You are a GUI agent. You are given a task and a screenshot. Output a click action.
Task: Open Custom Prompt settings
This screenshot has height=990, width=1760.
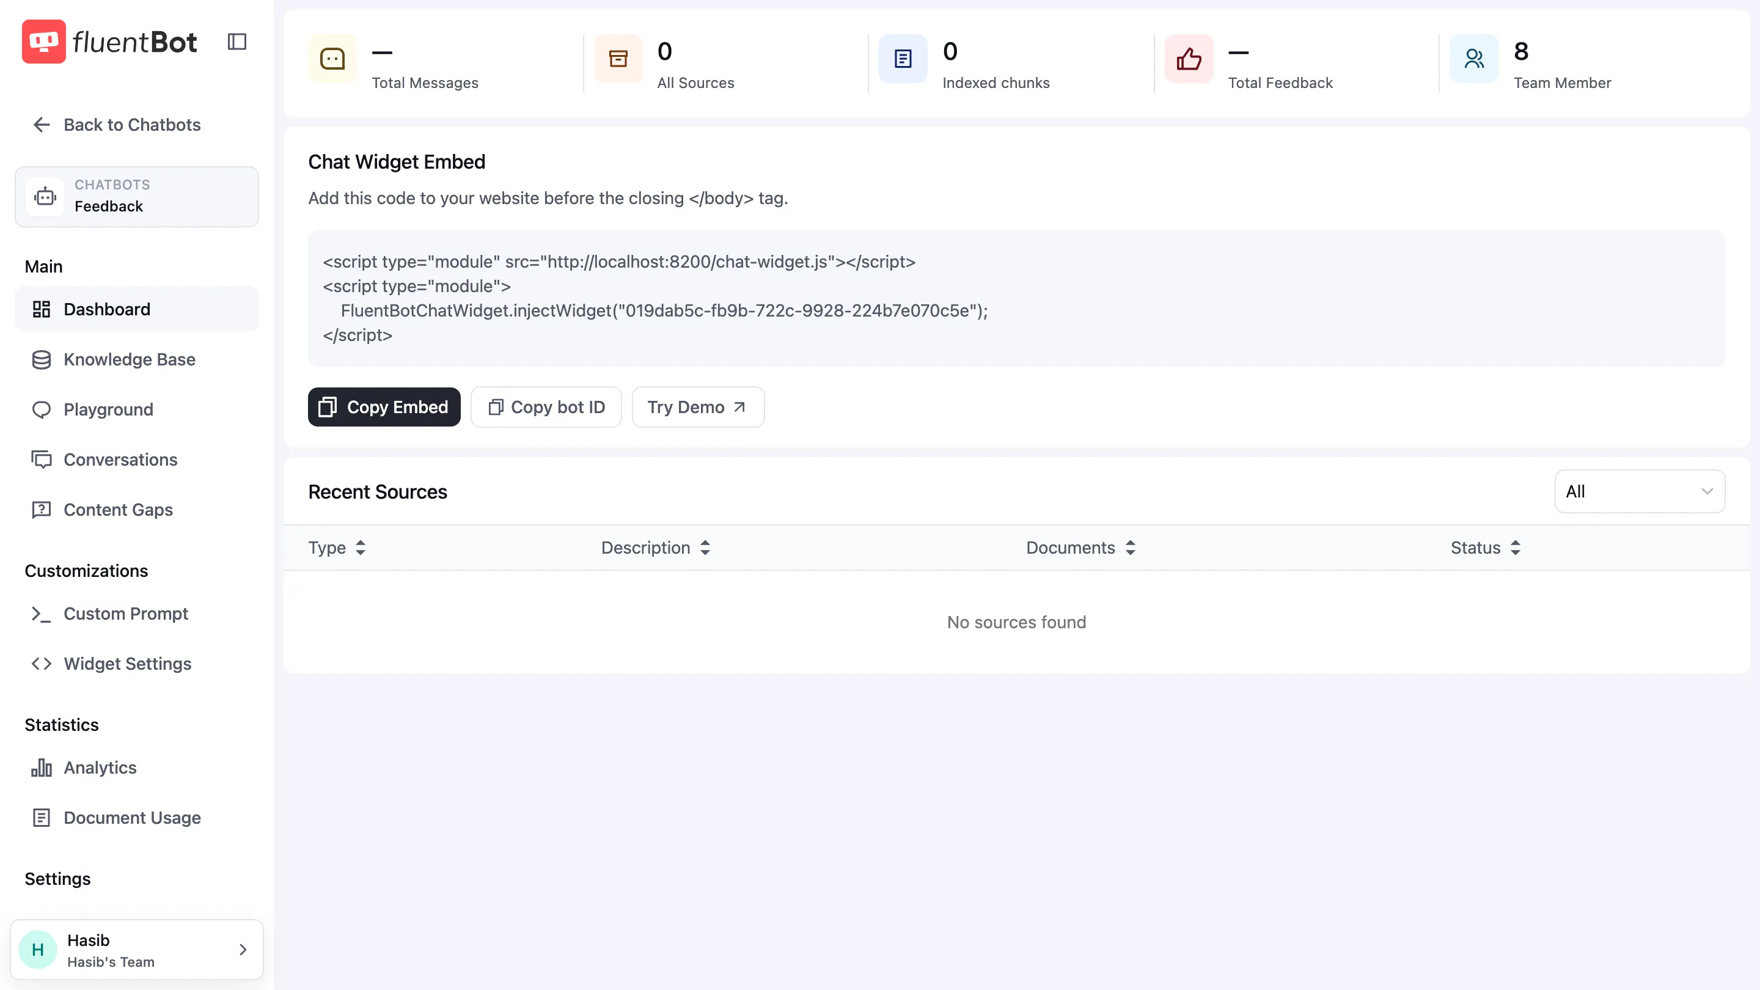coord(137,614)
